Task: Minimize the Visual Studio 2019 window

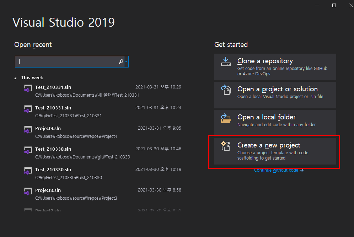Action: (317, 5)
